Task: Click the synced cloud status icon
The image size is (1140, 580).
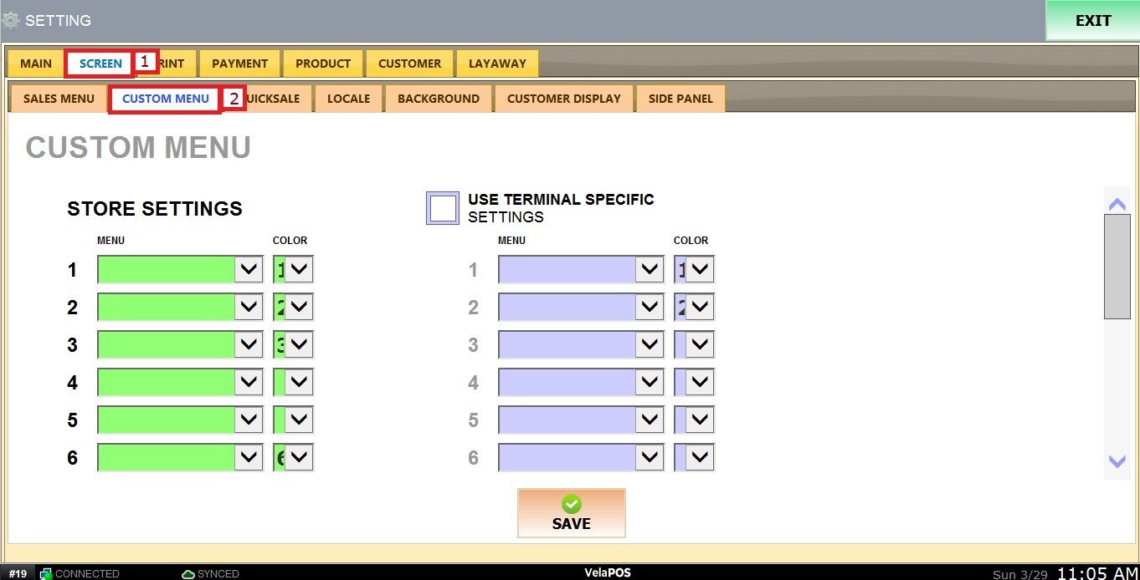Action: click(x=188, y=573)
